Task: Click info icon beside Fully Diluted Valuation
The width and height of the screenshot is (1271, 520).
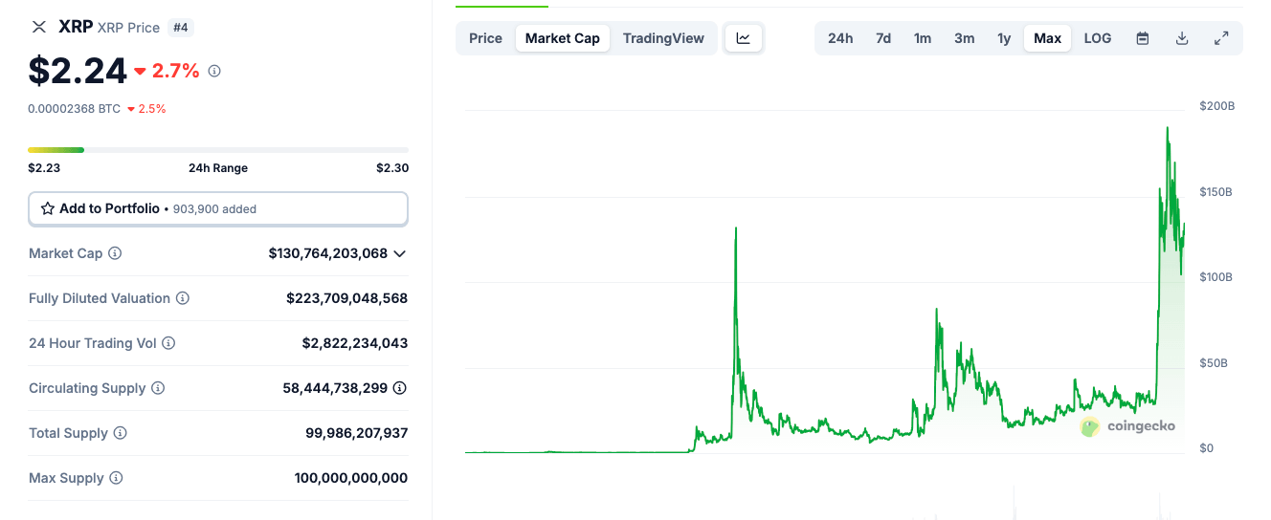Action: click(x=183, y=298)
